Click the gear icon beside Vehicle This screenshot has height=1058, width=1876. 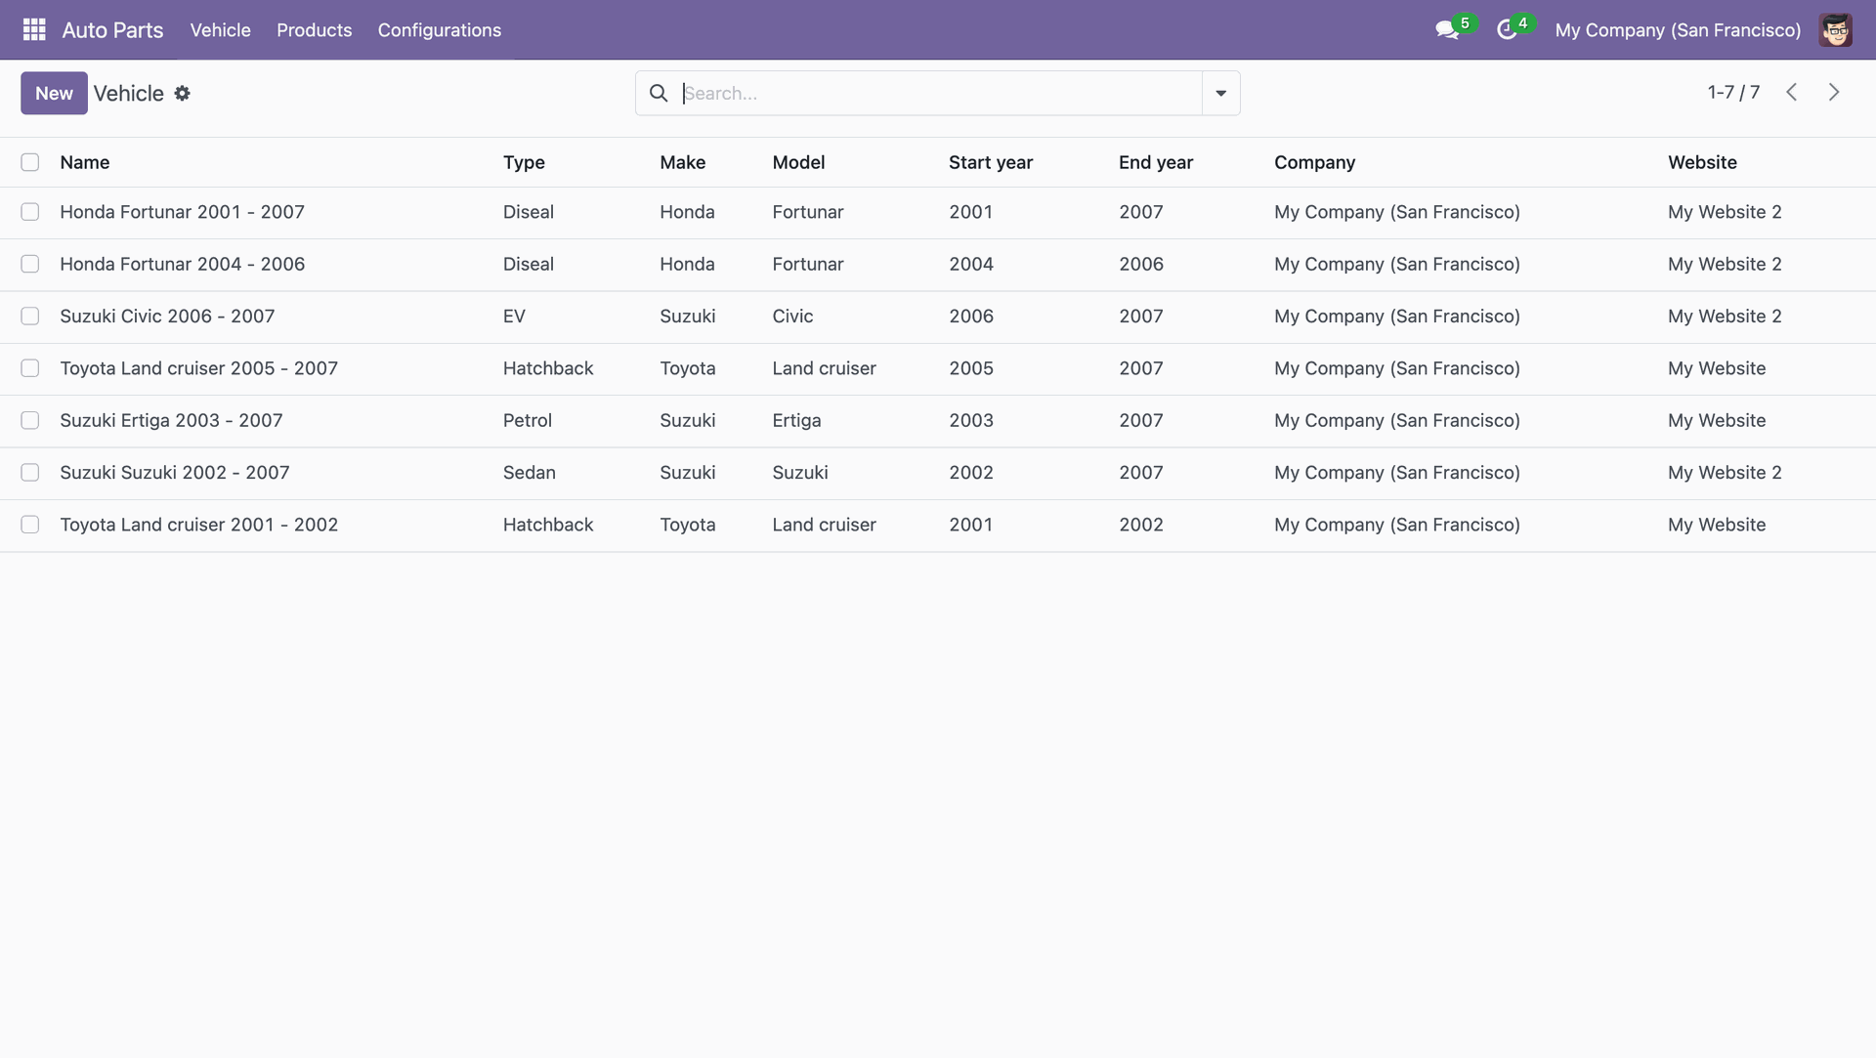tap(182, 94)
